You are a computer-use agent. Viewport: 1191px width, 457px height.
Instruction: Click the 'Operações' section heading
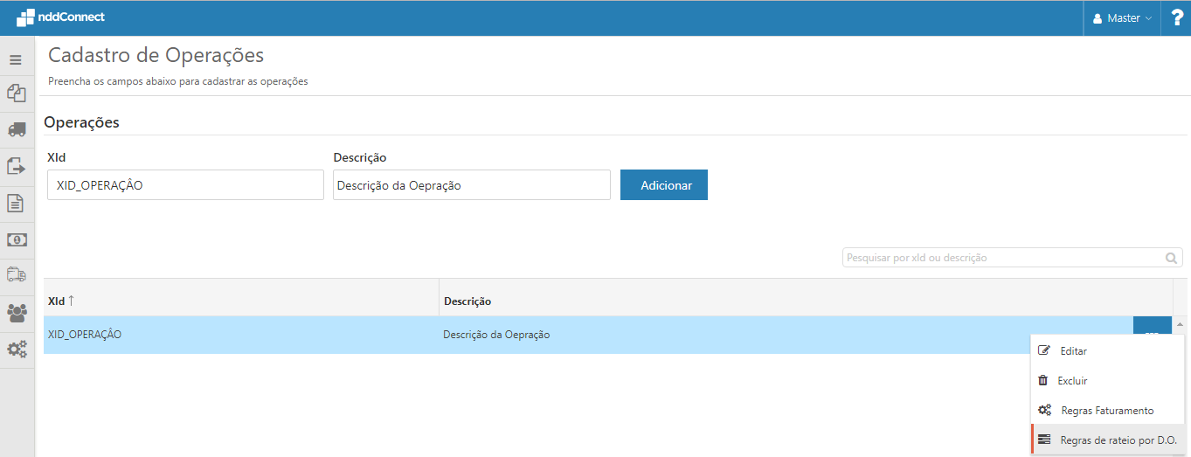pyautogui.click(x=81, y=122)
